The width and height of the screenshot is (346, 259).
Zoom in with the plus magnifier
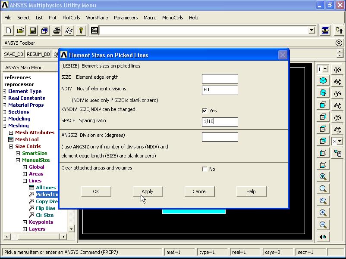click(x=323, y=213)
